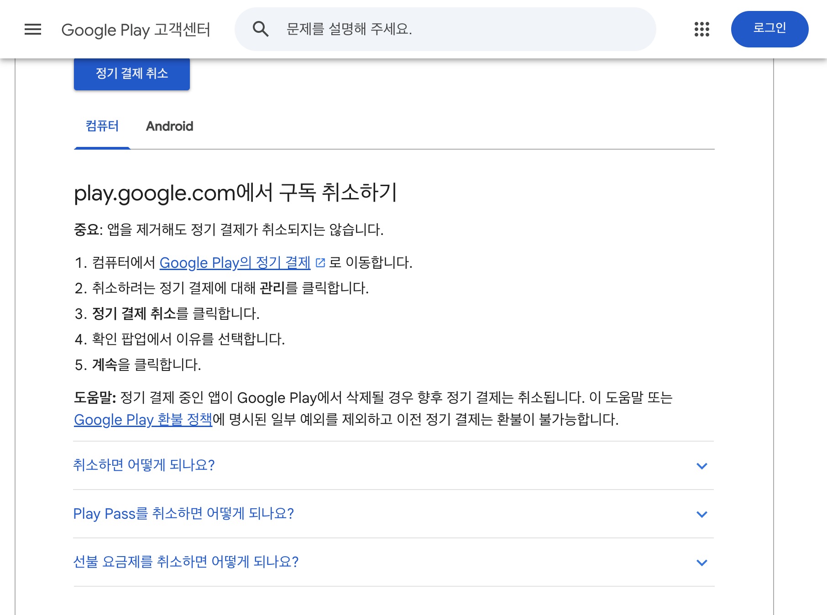827x615 pixels.
Task: Focus the 문제를 설명해 주세요 search field
Action: pos(445,29)
